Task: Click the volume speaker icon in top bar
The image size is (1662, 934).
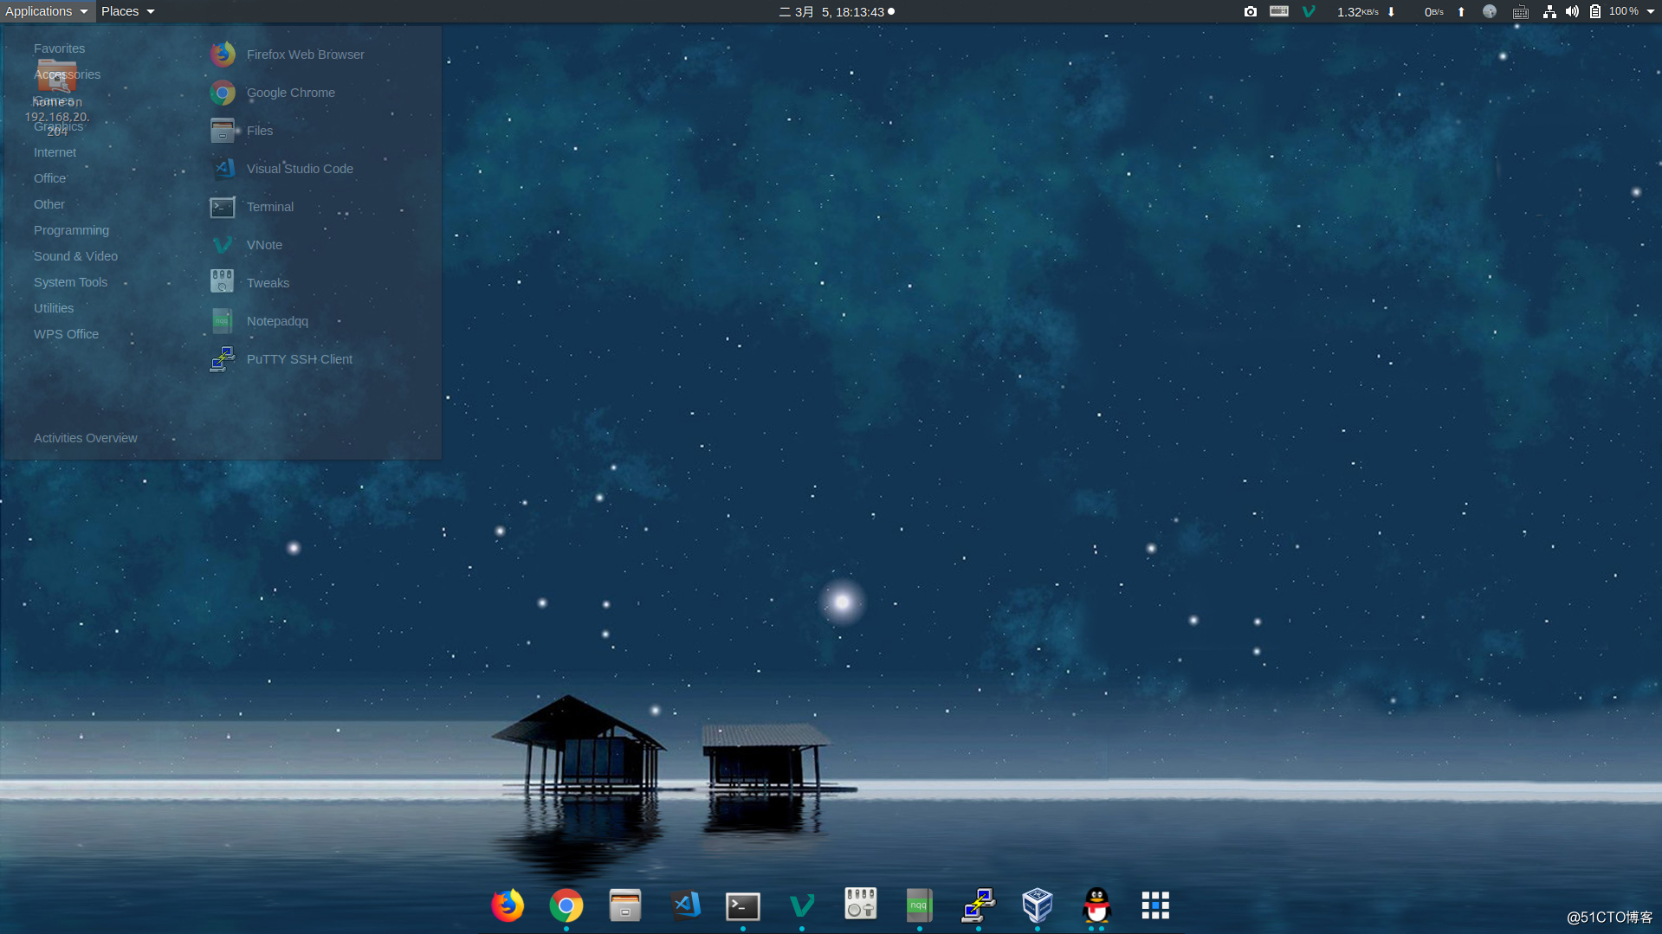Action: (x=1572, y=11)
